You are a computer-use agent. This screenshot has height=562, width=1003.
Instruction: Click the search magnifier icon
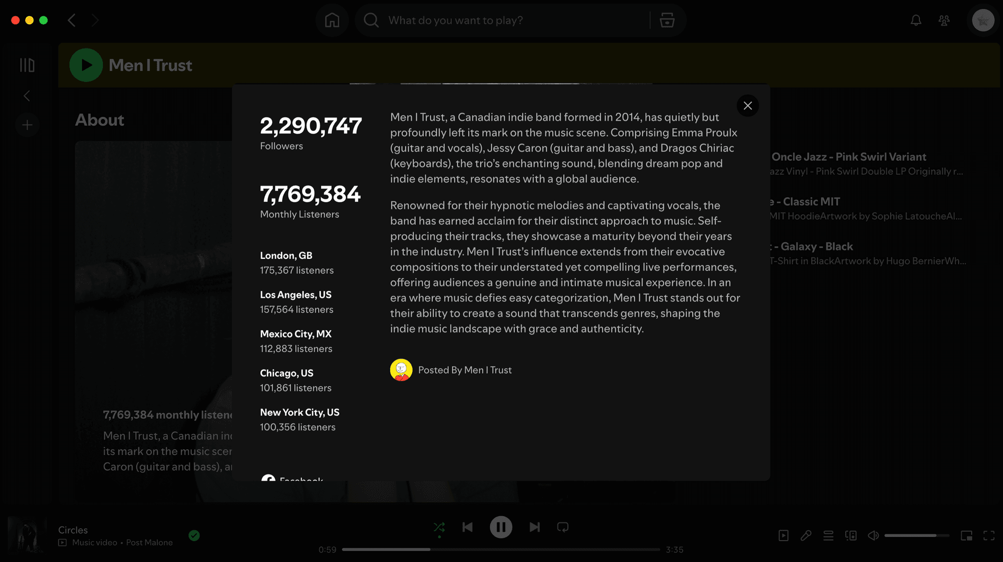click(x=371, y=20)
